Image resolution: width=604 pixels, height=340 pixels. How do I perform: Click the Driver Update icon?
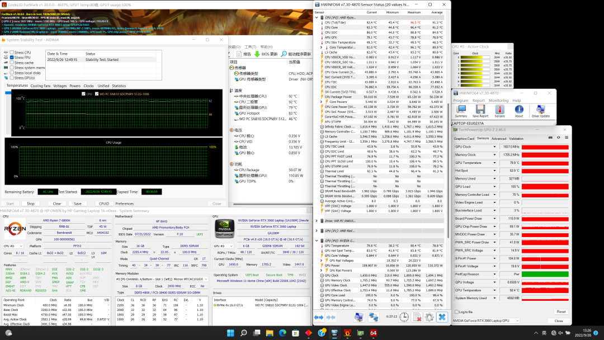[540, 110]
